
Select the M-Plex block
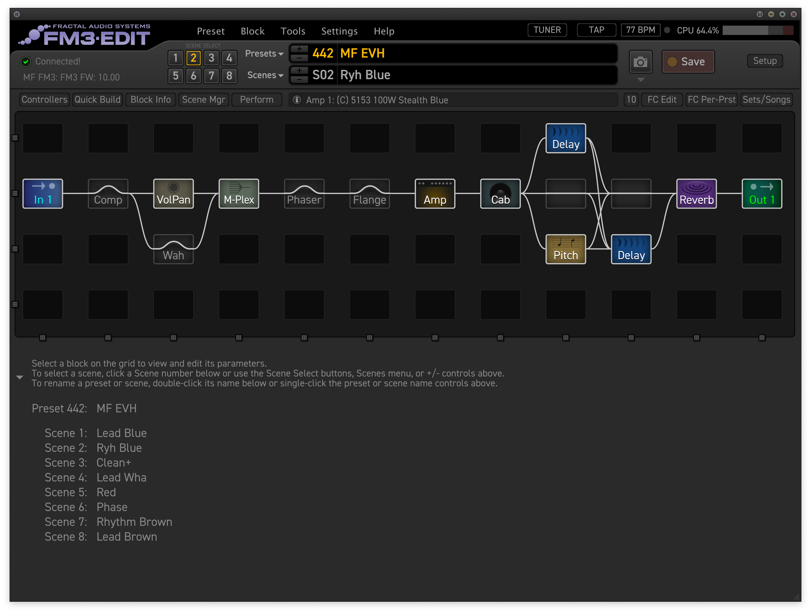coord(239,194)
